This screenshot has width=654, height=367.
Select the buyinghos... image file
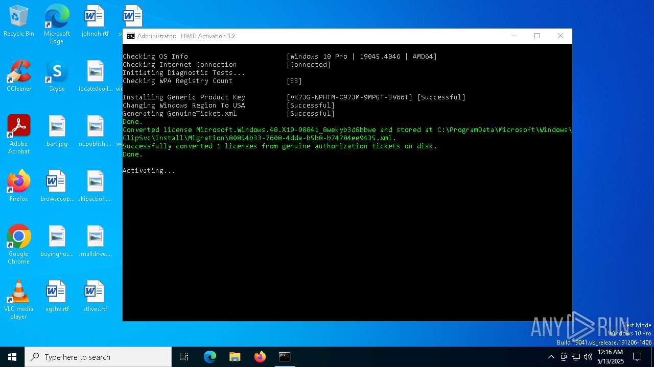pos(57,242)
